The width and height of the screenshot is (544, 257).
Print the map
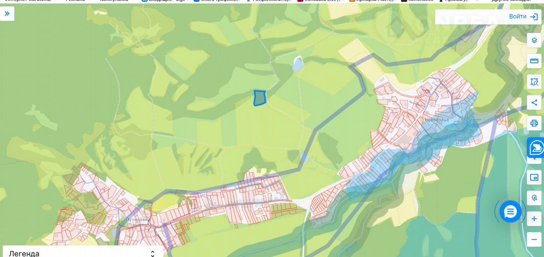534,123
